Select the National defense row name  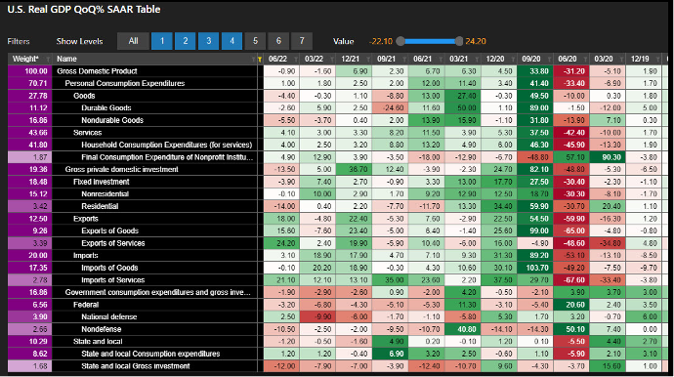point(109,316)
